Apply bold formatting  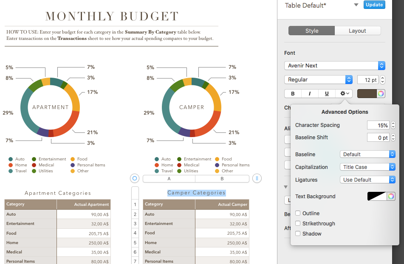[x=292, y=93]
